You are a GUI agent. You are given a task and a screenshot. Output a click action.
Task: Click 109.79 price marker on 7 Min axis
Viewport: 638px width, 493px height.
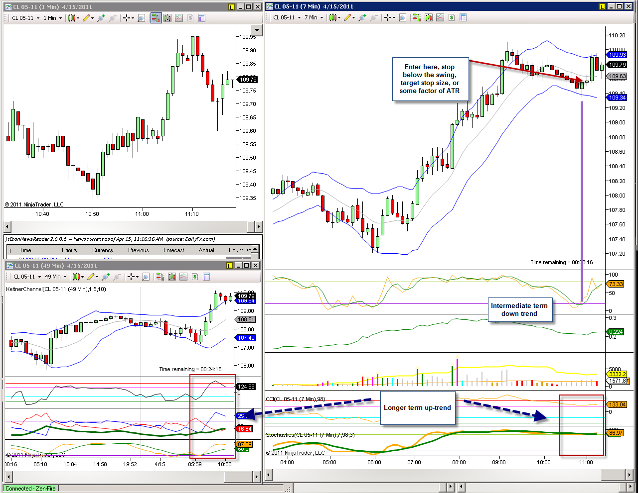tap(617, 65)
